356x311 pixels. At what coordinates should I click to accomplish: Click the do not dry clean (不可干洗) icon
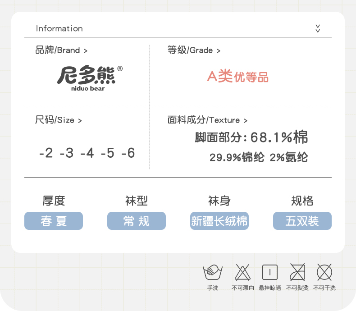click(324, 272)
